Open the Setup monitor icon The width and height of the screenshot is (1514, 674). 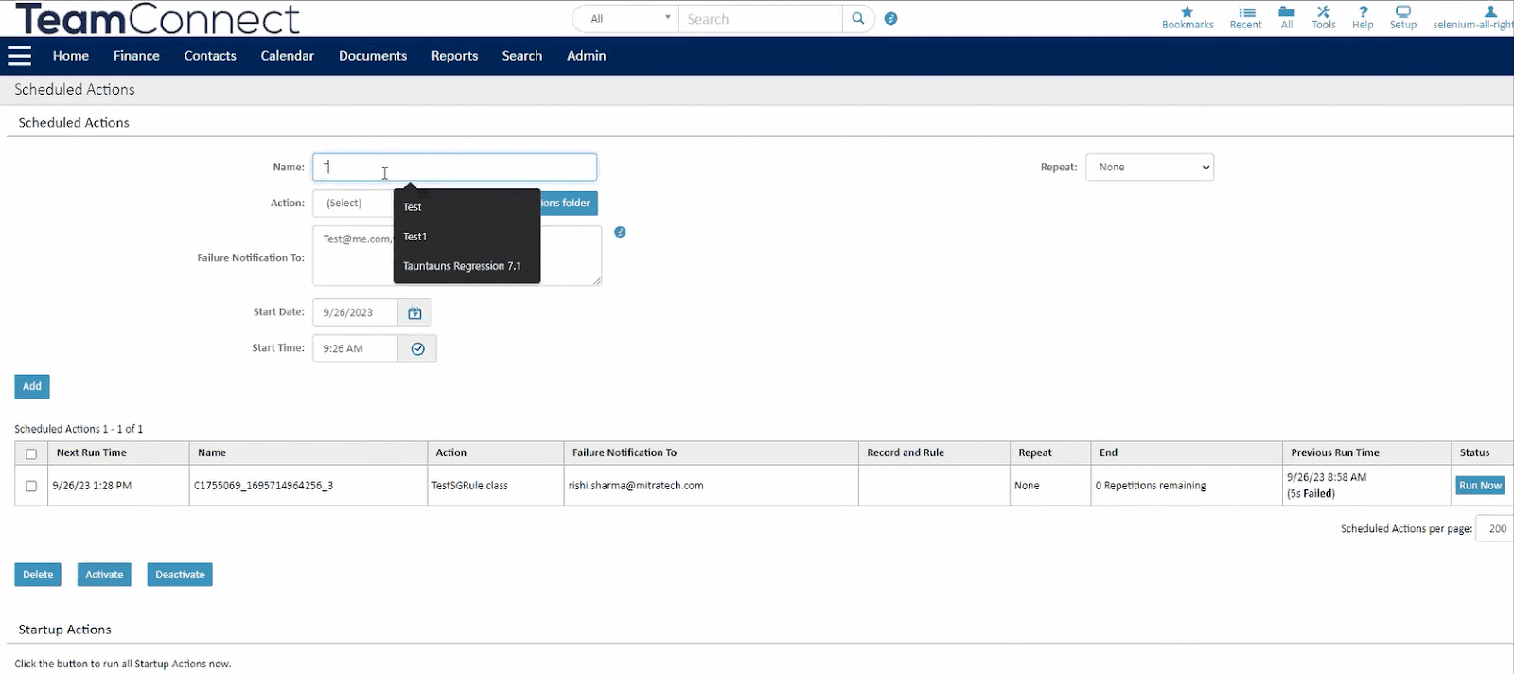(1402, 12)
